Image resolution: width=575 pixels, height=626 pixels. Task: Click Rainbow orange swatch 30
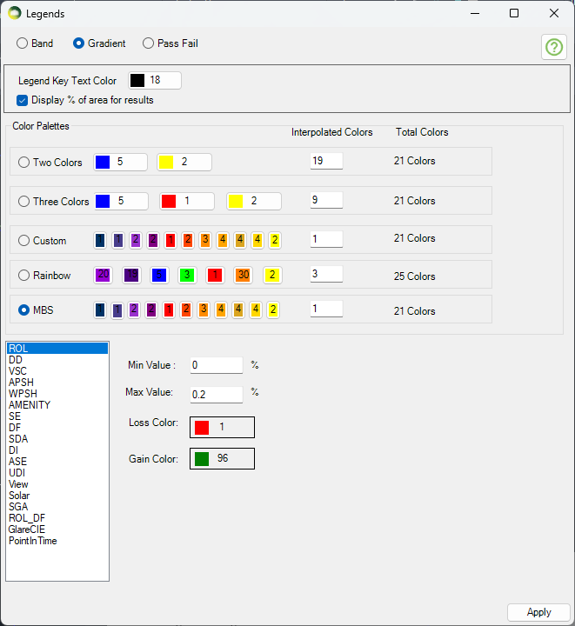click(243, 275)
